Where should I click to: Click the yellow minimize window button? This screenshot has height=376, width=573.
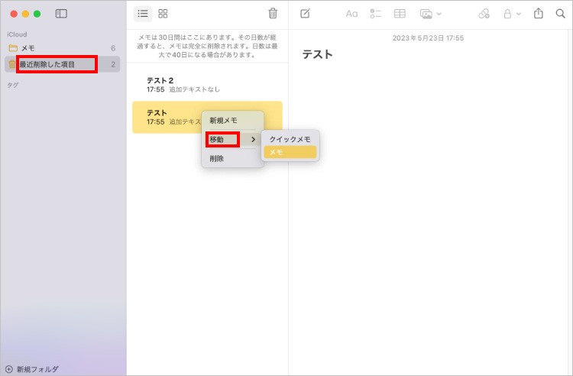coord(25,14)
